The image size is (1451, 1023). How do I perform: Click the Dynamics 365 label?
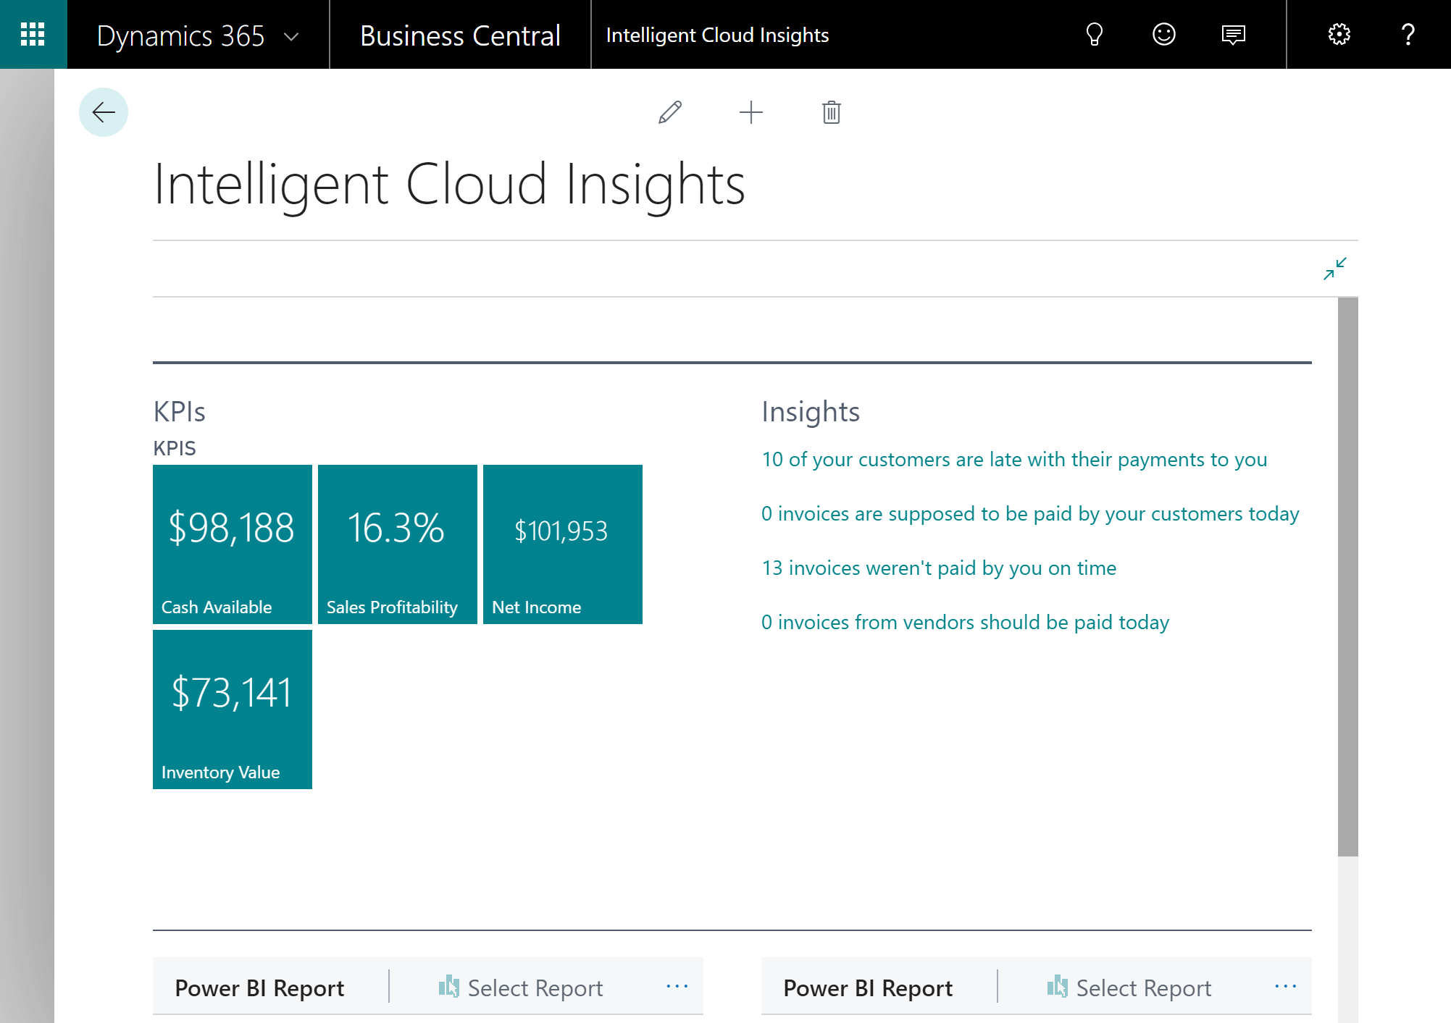coord(180,35)
